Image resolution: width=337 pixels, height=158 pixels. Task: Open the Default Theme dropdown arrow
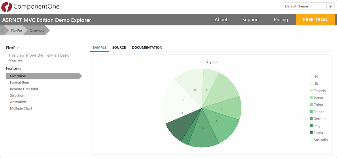click(330, 7)
